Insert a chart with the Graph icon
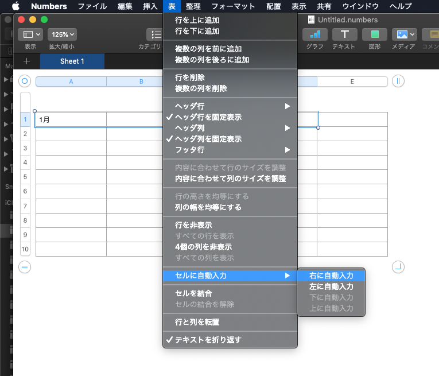 (315, 34)
